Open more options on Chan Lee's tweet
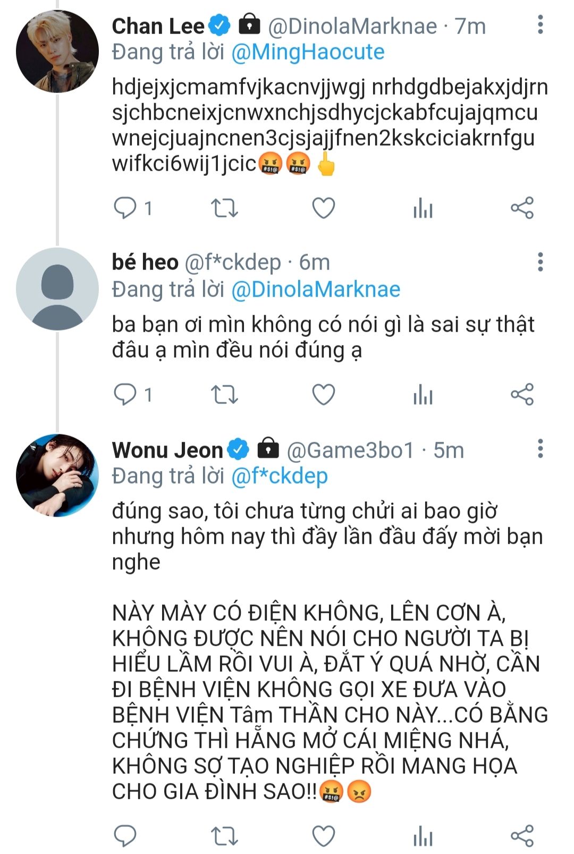The height and width of the screenshot is (854, 574). pos(540,25)
